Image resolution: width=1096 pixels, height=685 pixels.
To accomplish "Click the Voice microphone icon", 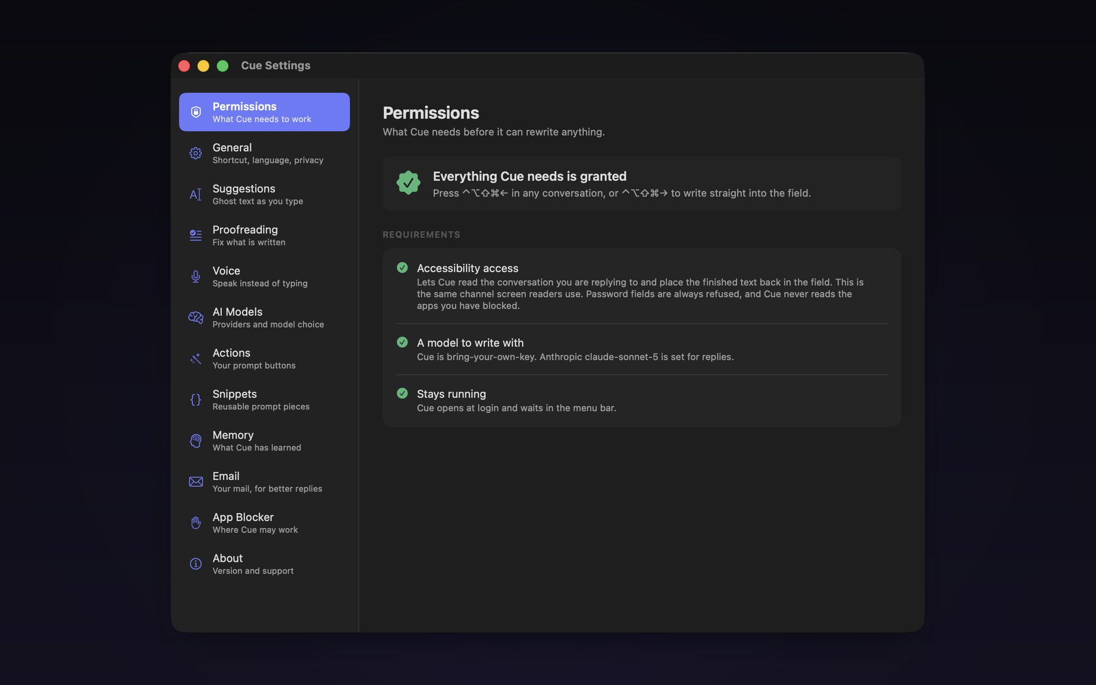I will pyautogui.click(x=195, y=276).
